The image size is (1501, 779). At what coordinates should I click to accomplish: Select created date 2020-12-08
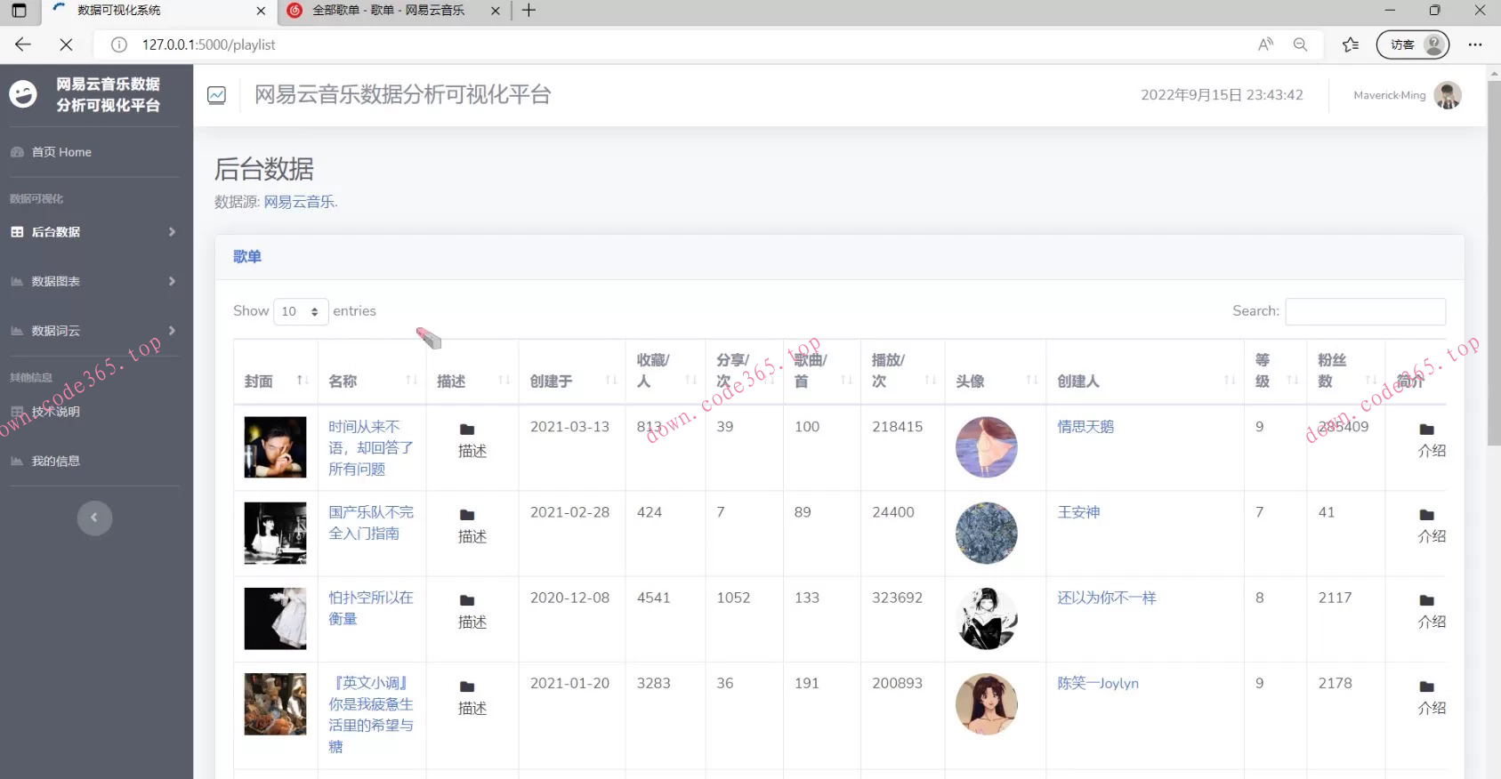pos(569,598)
